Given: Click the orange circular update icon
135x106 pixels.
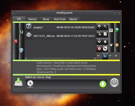Looking at the screenshot, I should (x=117, y=45).
